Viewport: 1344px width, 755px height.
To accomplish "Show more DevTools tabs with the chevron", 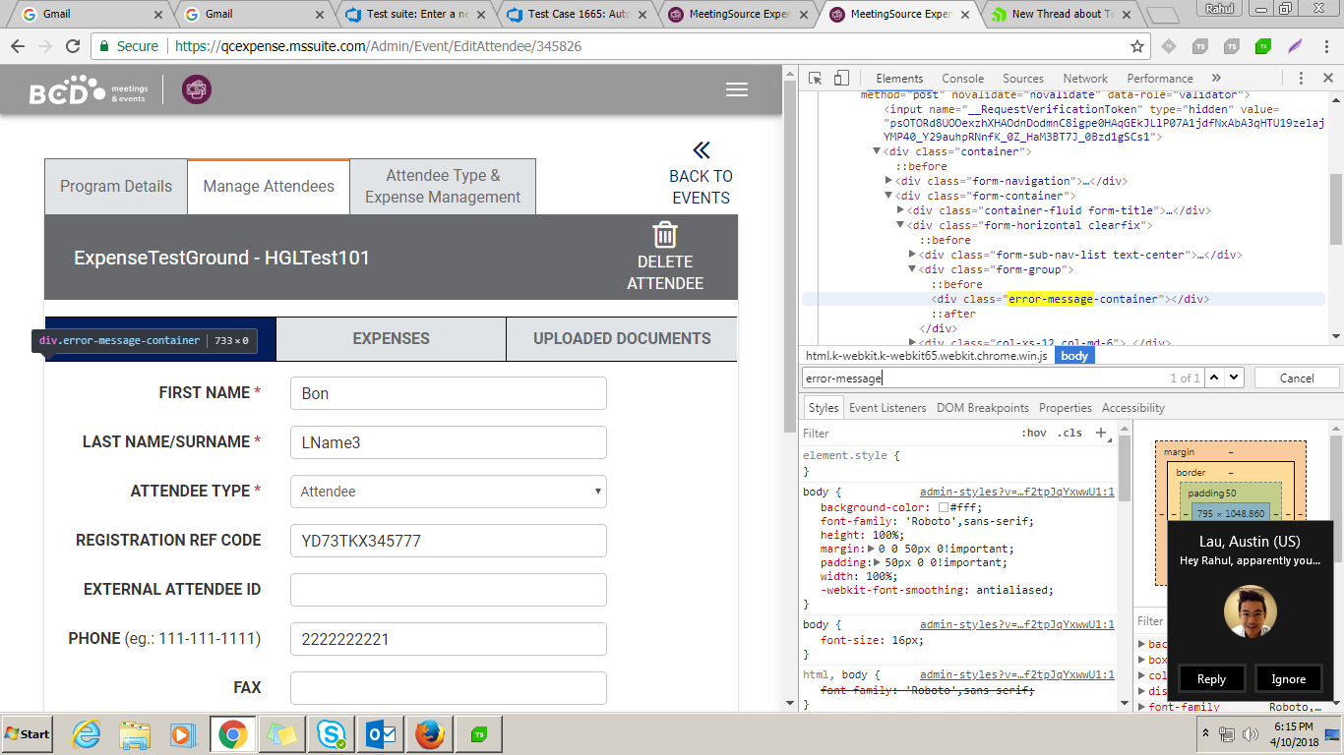I will tap(1216, 79).
